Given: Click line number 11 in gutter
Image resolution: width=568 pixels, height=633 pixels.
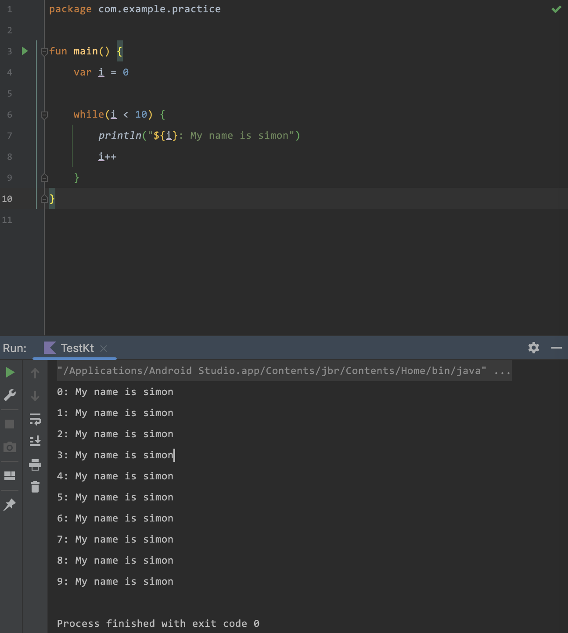Looking at the screenshot, I should (7, 220).
